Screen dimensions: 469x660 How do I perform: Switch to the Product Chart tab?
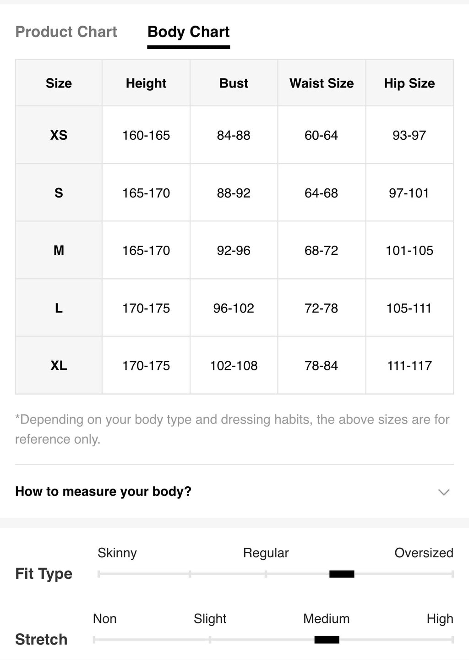coord(66,32)
